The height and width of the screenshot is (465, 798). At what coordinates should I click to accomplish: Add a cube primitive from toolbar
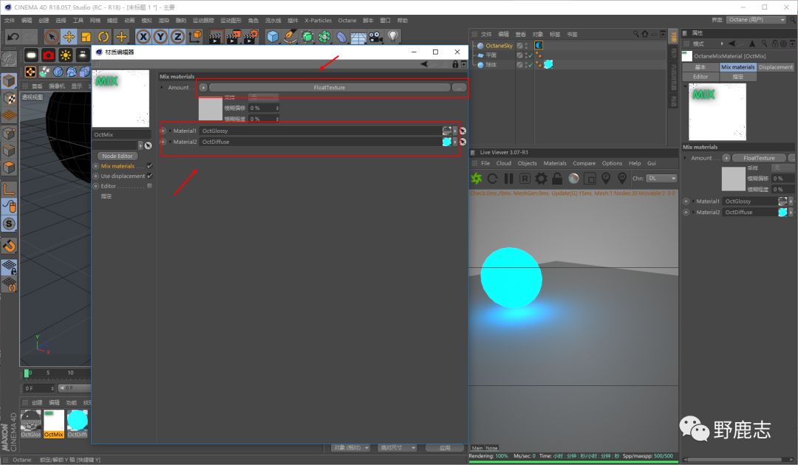point(273,36)
